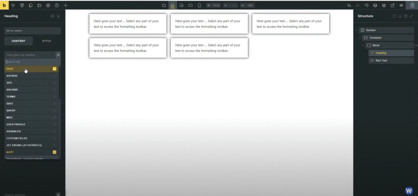418x196 pixels.
Task: Click the pin icon beside Heading title
Action: click(58, 16)
